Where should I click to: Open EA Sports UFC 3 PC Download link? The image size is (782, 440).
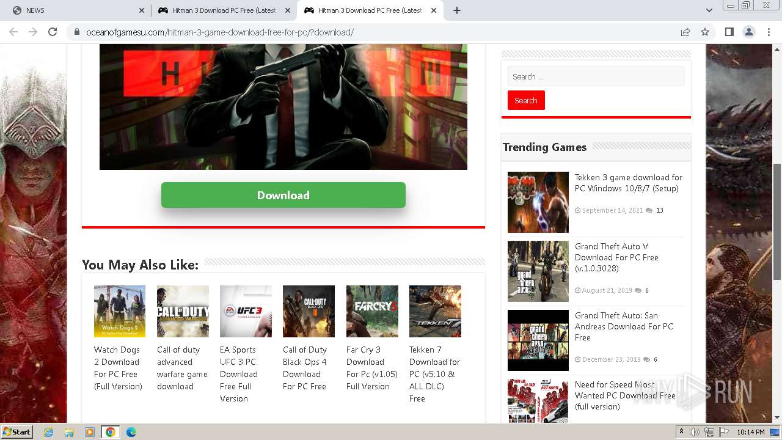239,374
